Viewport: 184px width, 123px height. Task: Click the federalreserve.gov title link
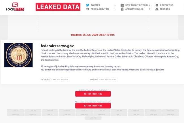click(x=57, y=45)
